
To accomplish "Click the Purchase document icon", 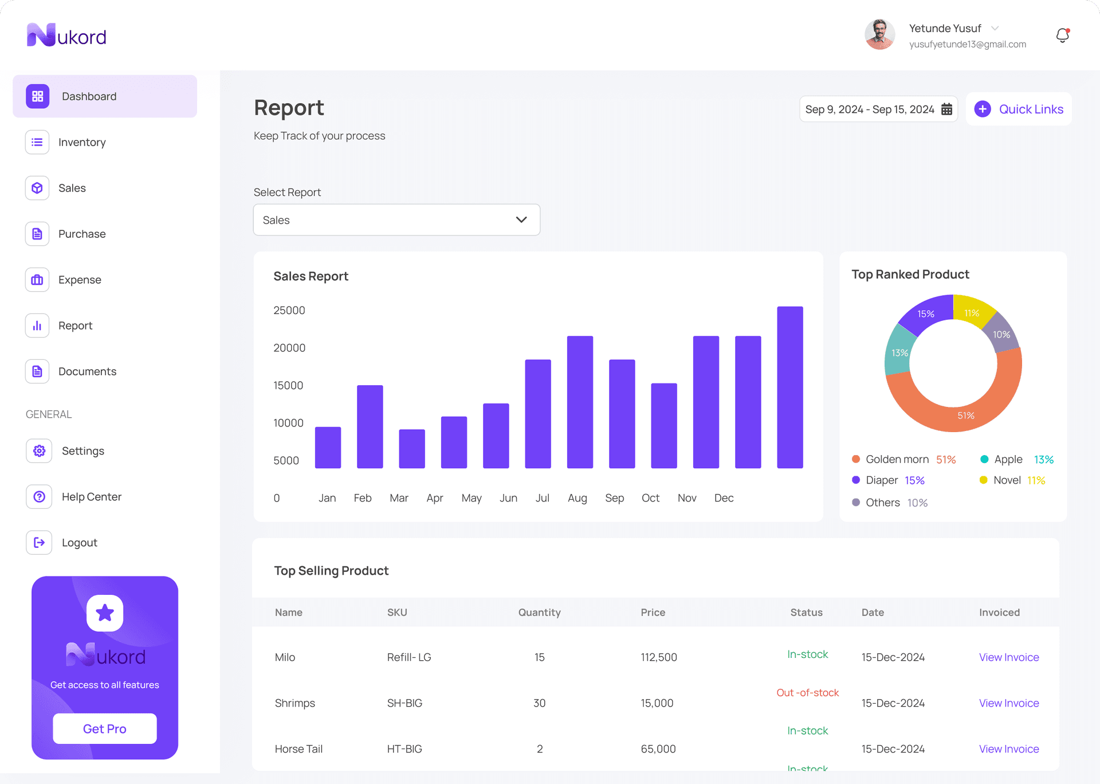I will [x=37, y=233].
